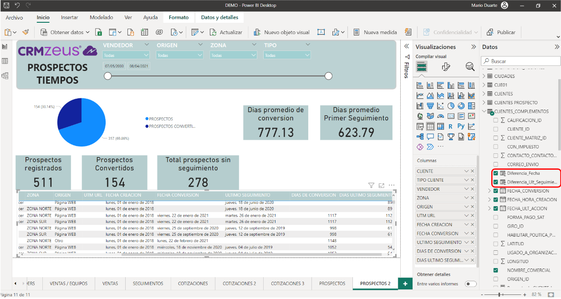Image resolution: width=561 pixels, height=299 pixels.
Task: Click the Publicar button
Action: click(501, 32)
